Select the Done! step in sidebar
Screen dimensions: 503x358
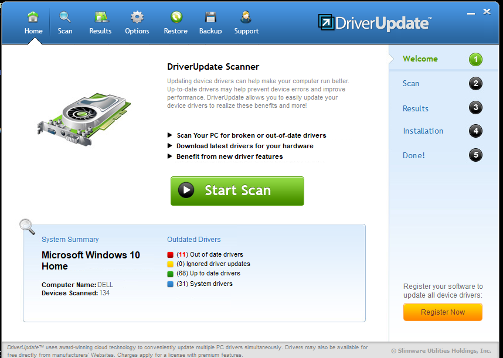pos(414,155)
